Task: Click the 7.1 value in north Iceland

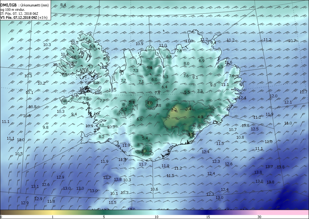Action: coord(141,82)
